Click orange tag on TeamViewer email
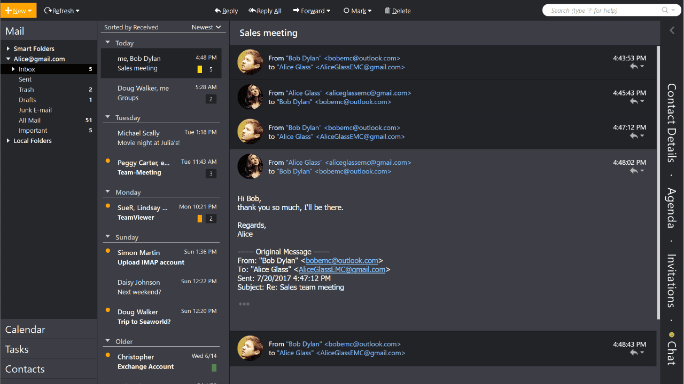 [x=200, y=219]
